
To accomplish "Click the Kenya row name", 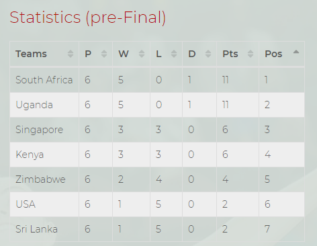I will tap(30, 155).
